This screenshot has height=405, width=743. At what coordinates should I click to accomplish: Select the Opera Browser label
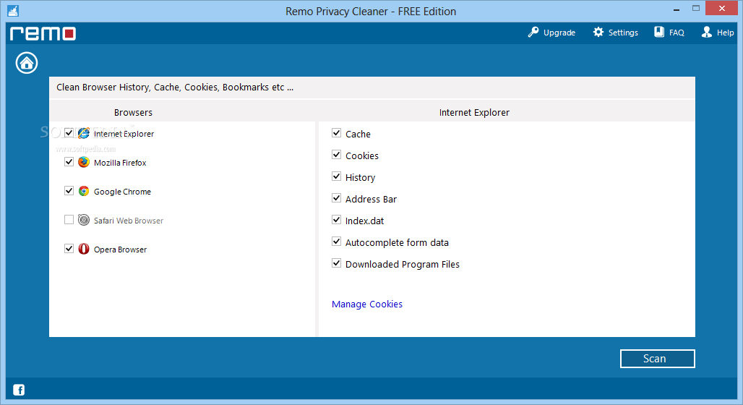coord(121,250)
